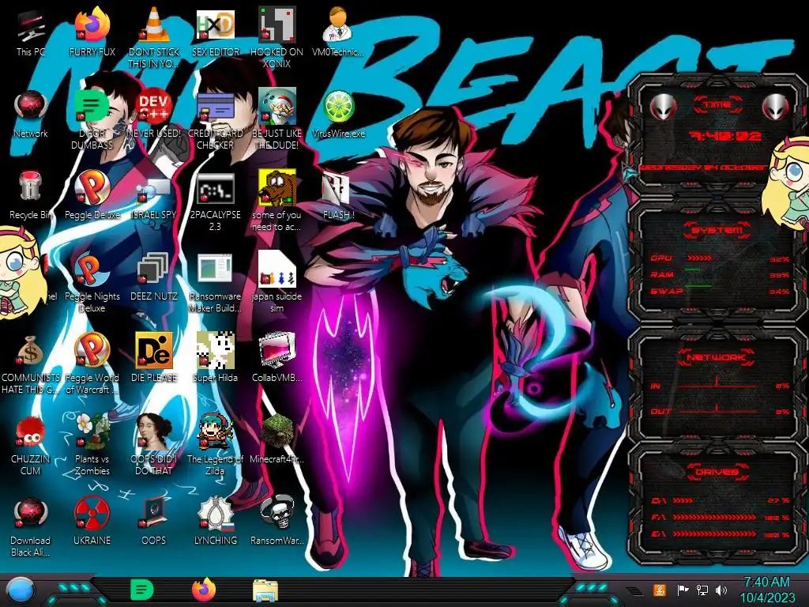Click the OUT traffic graph row
This screenshot has width=809, height=607.
(719, 411)
